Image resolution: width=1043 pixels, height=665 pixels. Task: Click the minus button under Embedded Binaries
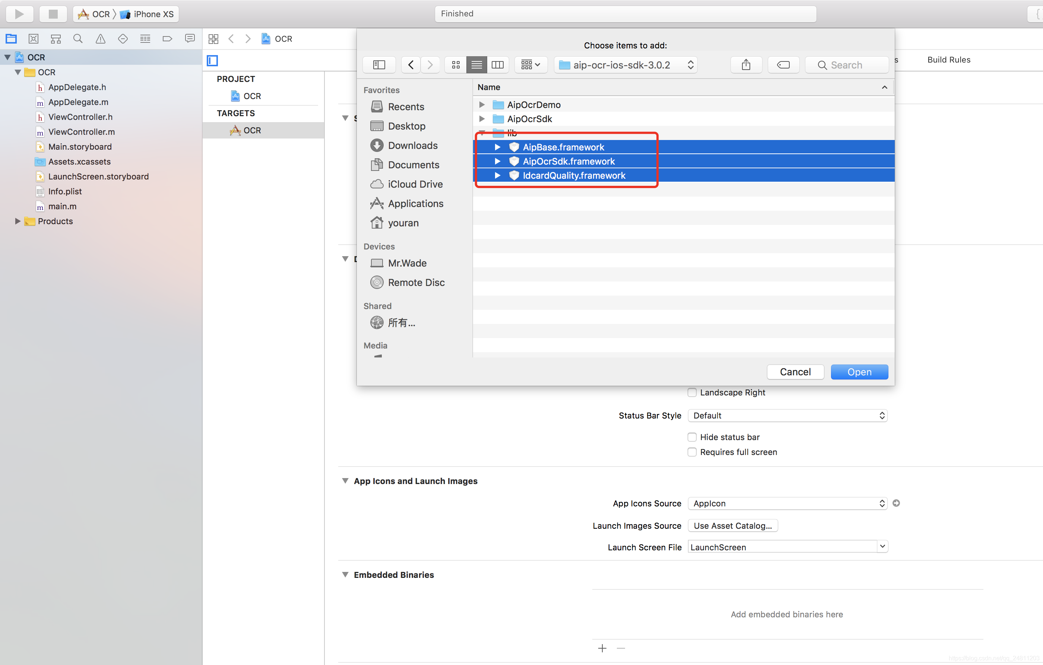point(621,648)
